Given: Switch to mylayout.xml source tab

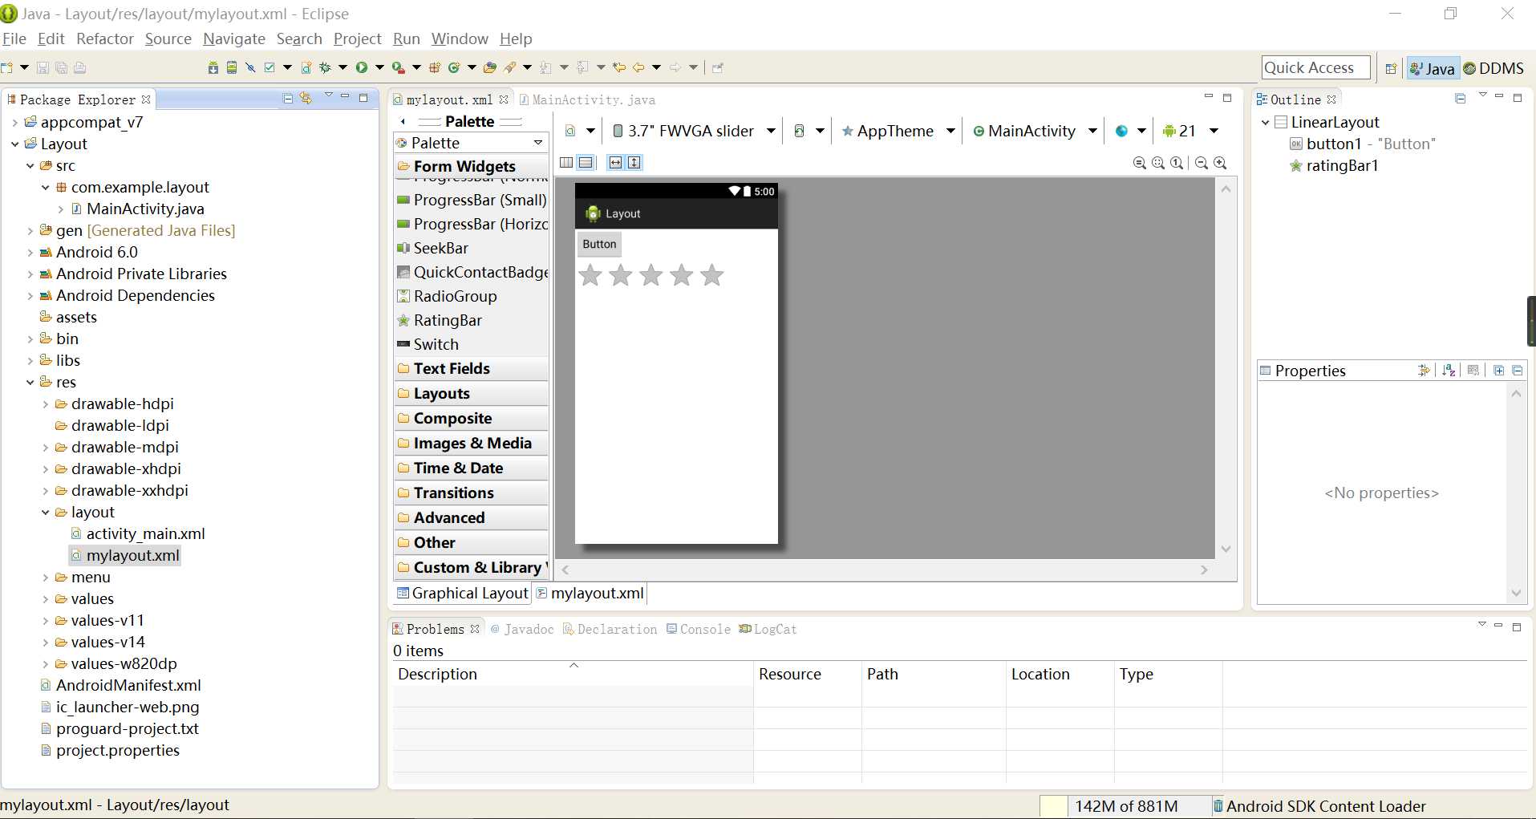Looking at the screenshot, I should tap(590, 593).
